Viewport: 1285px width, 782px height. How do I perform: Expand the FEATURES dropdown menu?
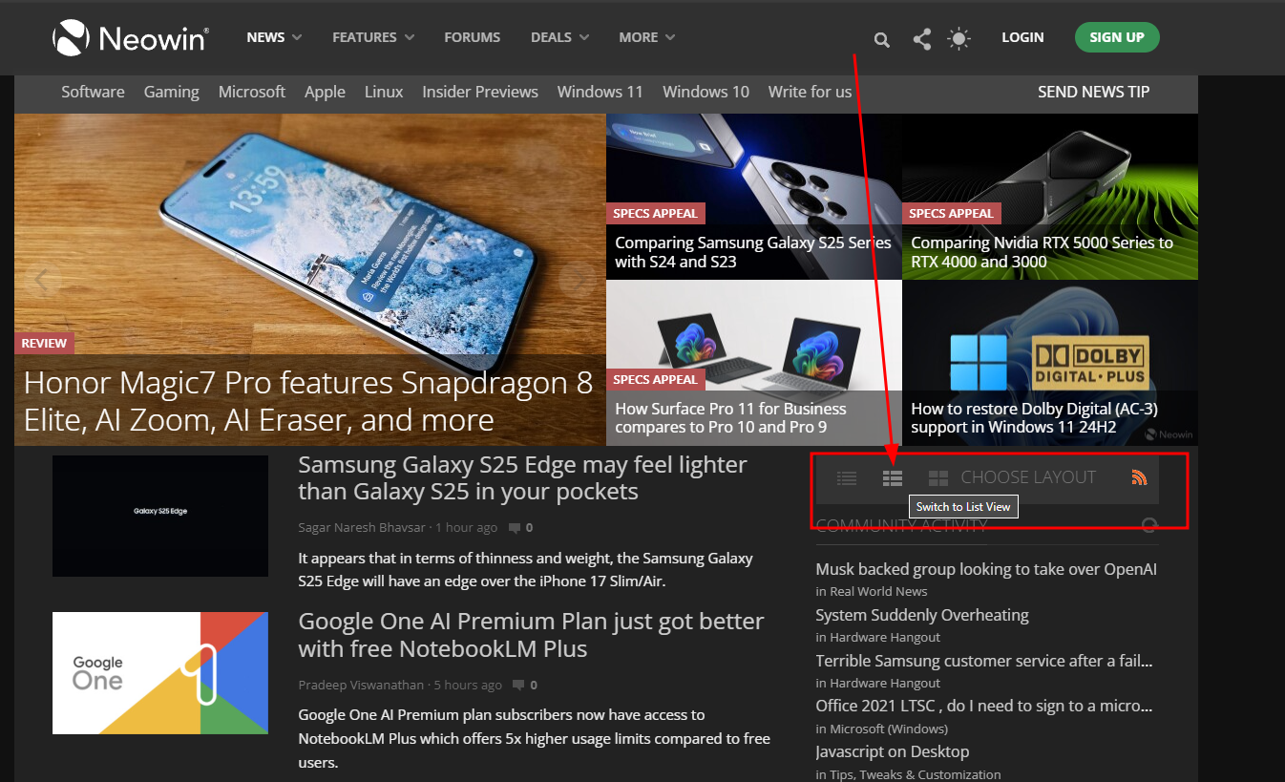point(373,37)
